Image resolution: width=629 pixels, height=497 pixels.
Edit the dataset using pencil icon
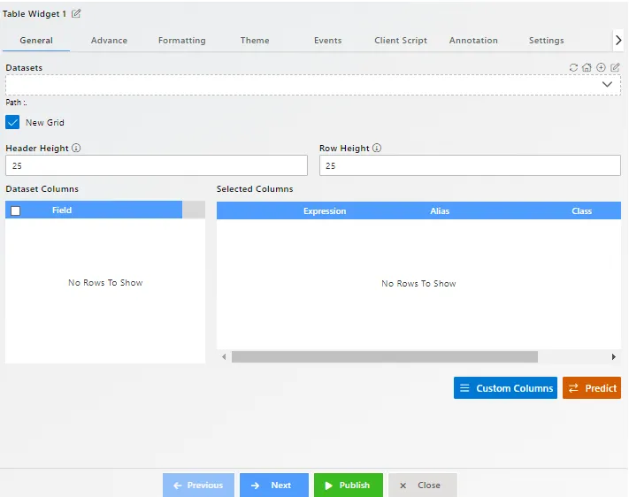pos(615,67)
